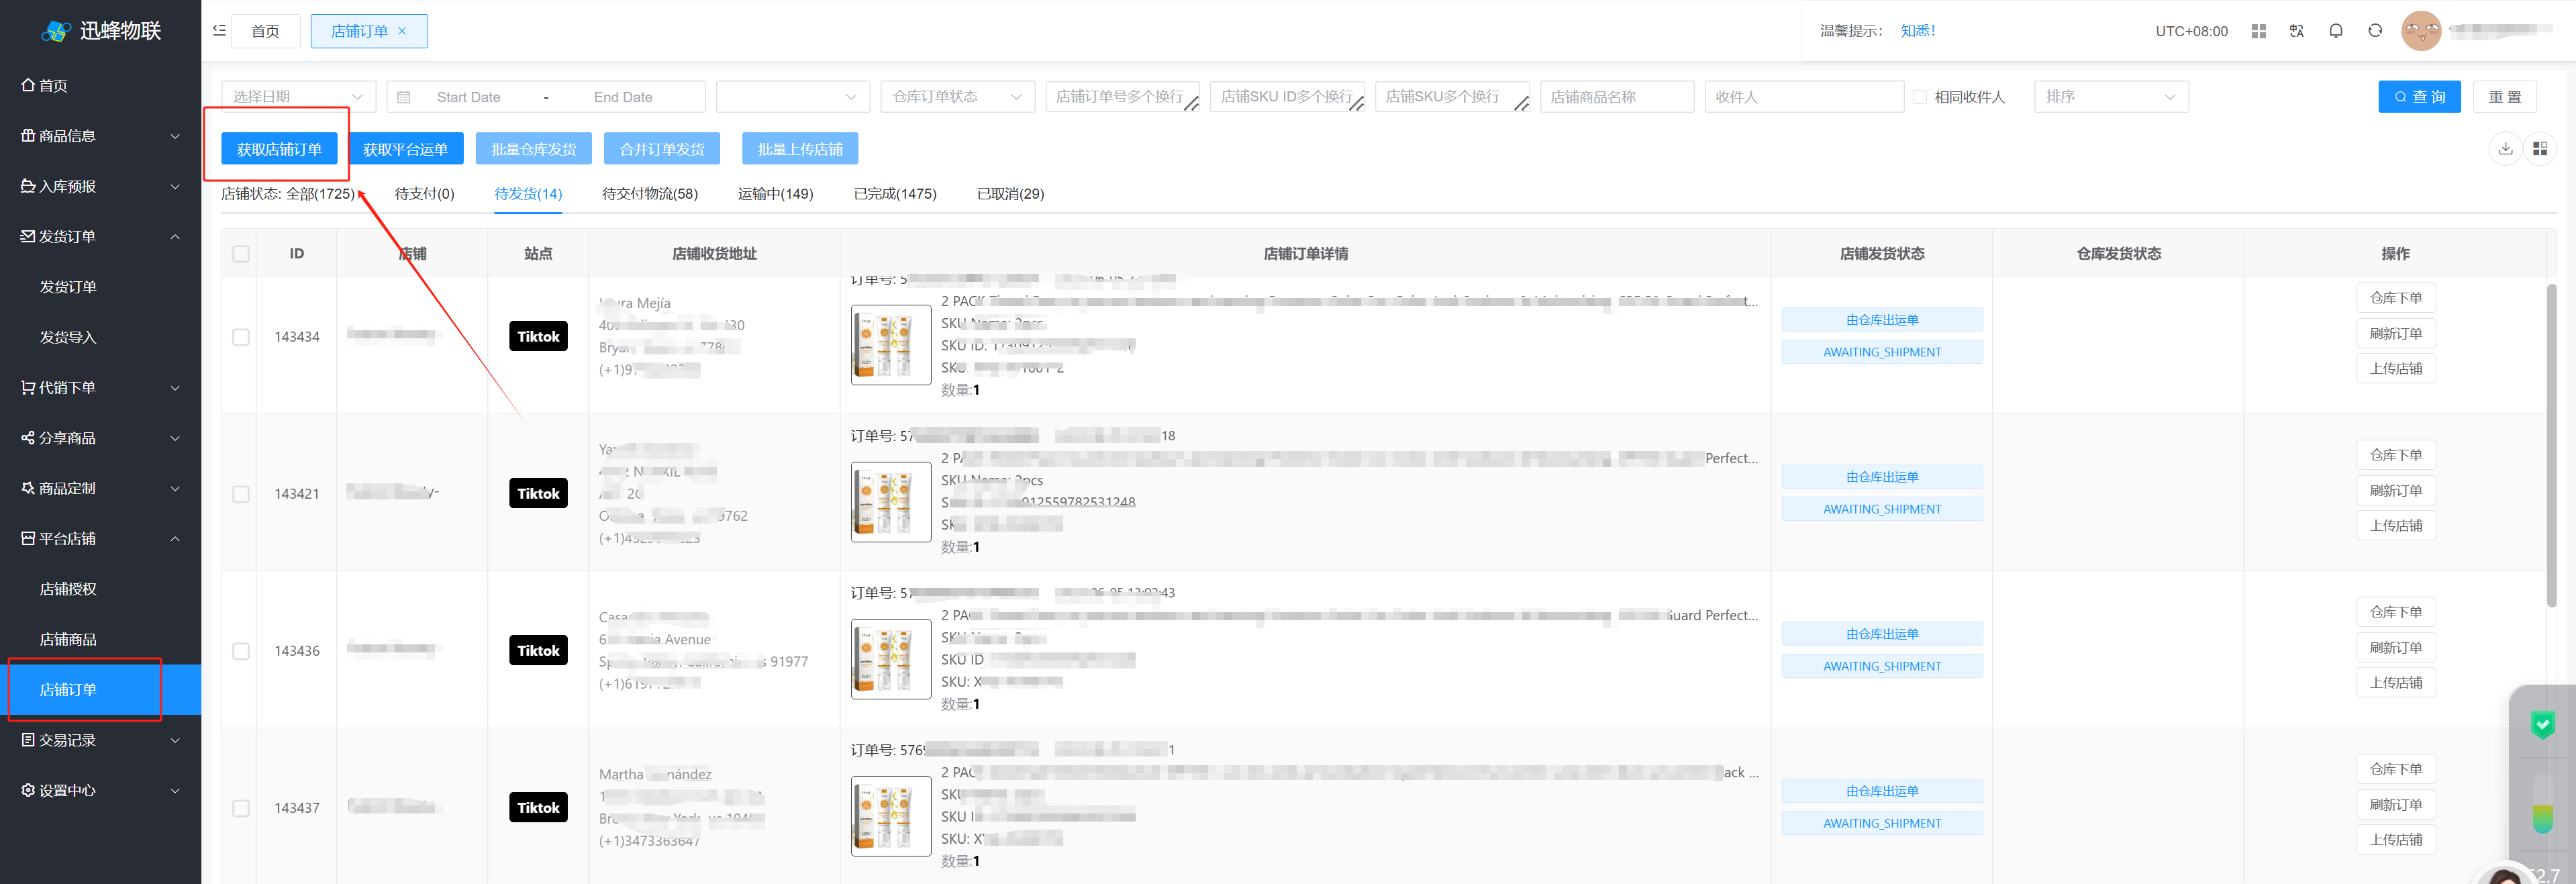This screenshot has height=884, width=2576.
Task: Click the 查询 search button
Action: coord(2419,97)
